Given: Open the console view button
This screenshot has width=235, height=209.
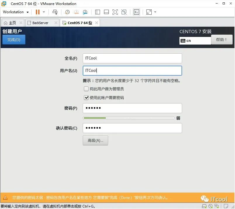Looking at the screenshot, I should [136, 12].
